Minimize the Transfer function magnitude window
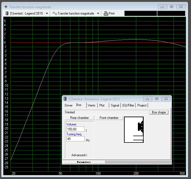 [x=162, y=7]
